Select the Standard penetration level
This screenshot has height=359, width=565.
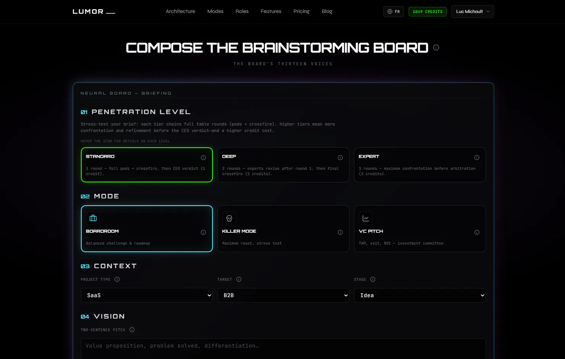coord(147,165)
